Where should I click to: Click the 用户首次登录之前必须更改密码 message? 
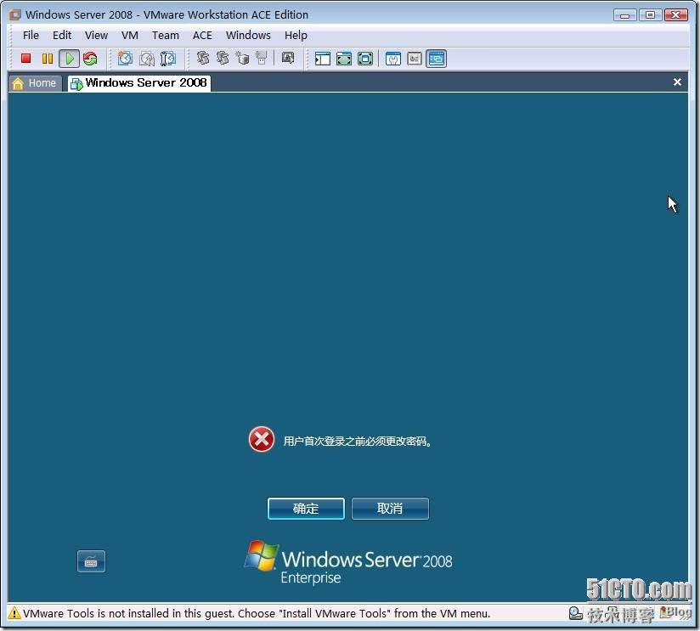point(357,442)
